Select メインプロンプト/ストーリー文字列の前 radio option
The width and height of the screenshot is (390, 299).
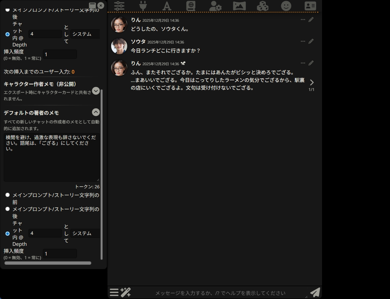pyautogui.click(x=7, y=195)
